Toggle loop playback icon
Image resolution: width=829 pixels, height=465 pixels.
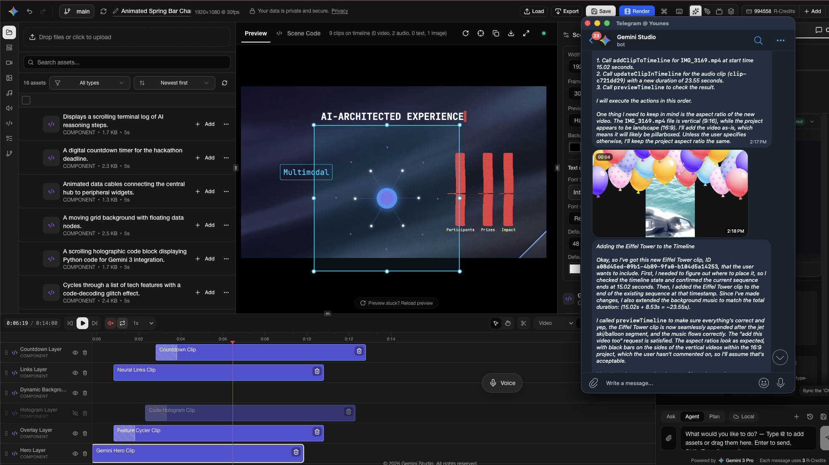click(x=122, y=323)
